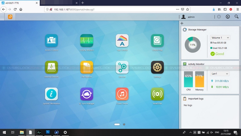241x136 pixels.
Task: Open iTunes Server
Action: pos(122,94)
